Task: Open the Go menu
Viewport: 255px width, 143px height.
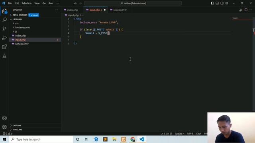Action: [44, 3]
